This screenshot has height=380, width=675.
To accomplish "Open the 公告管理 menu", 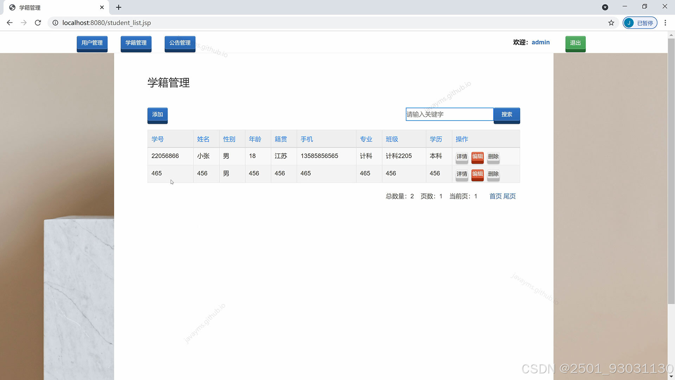I will point(180,44).
